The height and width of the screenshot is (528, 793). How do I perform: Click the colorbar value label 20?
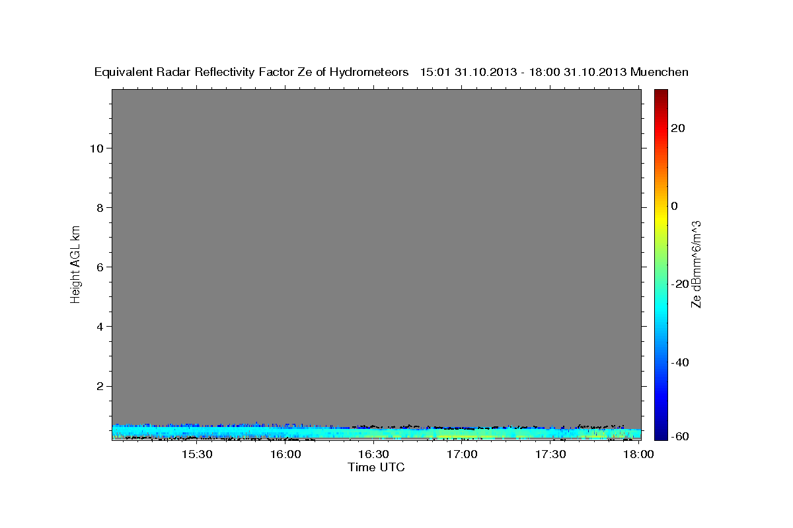[x=677, y=128]
